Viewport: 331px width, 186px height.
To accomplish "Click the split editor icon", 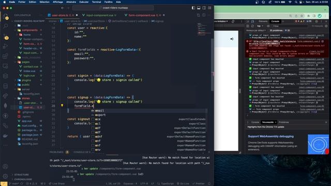I will click(204, 15).
